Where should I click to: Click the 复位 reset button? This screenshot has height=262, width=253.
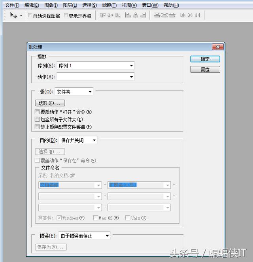tap(205, 69)
